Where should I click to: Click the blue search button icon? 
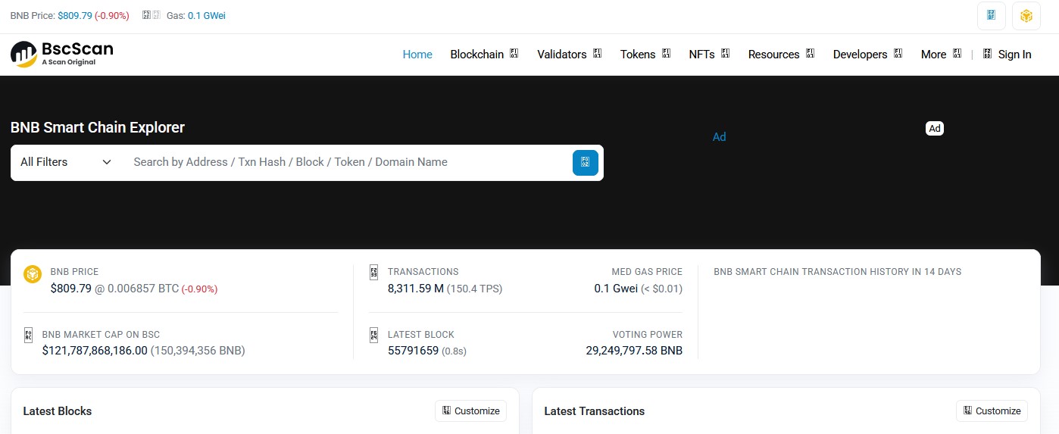(x=585, y=163)
